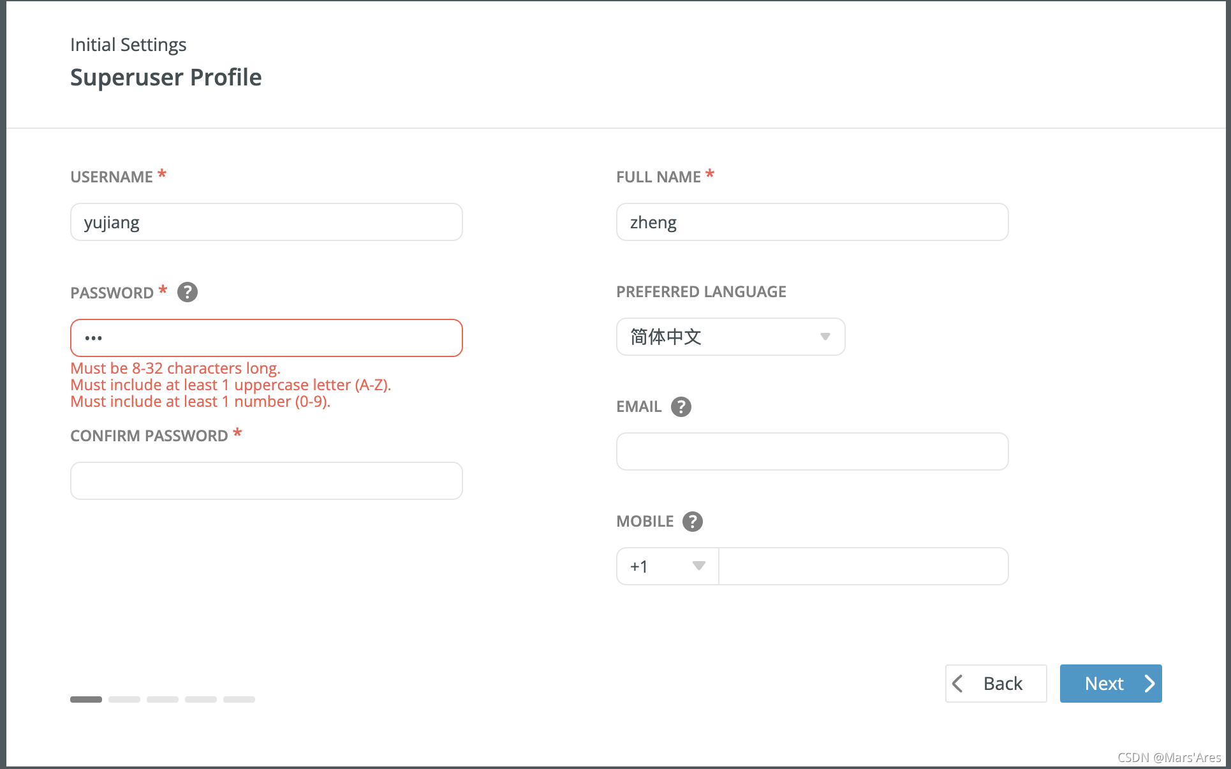Click into the Password input field
The height and width of the screenshot is (769, 1231).
coord(266,338)
